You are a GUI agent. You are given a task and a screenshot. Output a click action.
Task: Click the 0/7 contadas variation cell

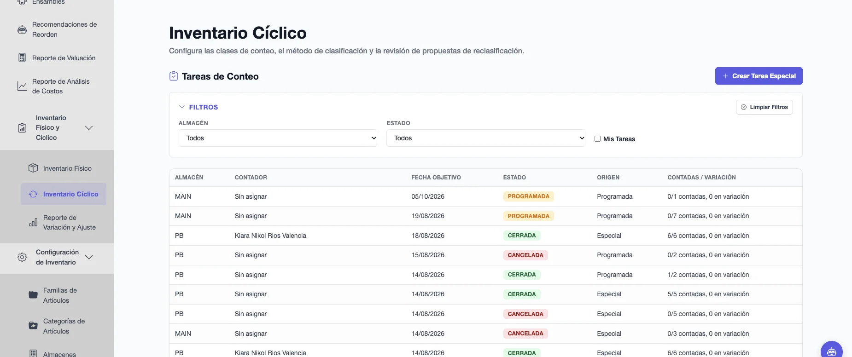coord(708,216)
